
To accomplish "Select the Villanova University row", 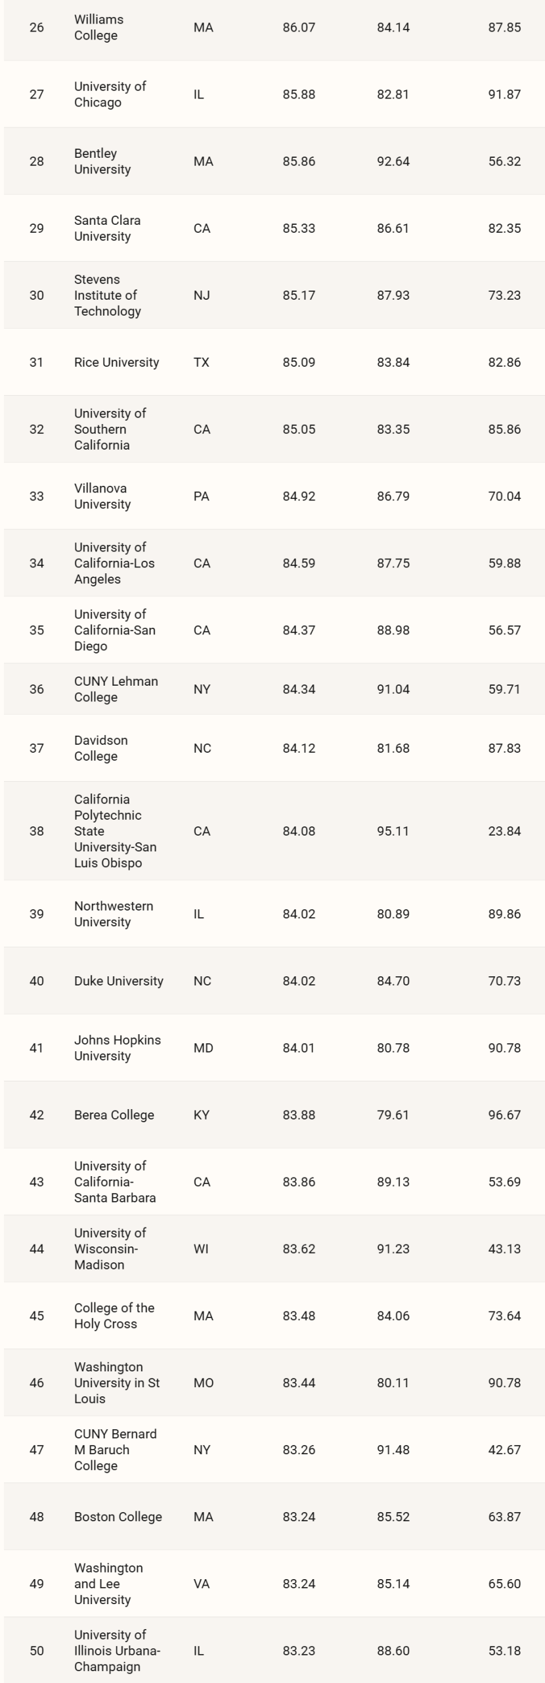I will (x=274, y=496).
